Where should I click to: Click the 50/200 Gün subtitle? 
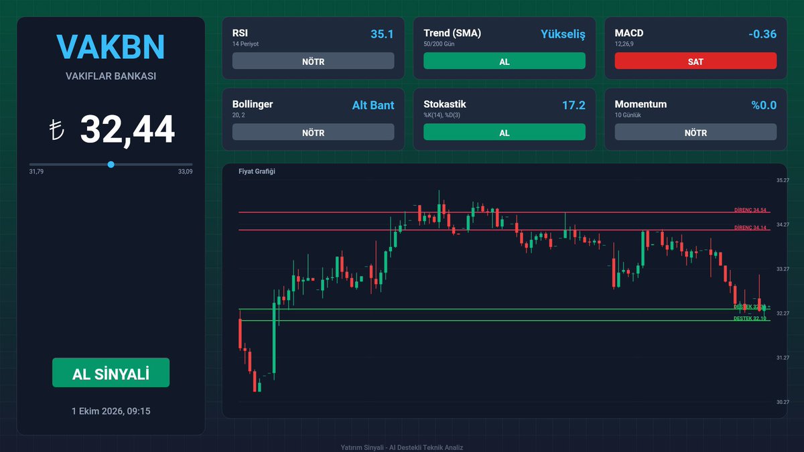coord(439,44)
